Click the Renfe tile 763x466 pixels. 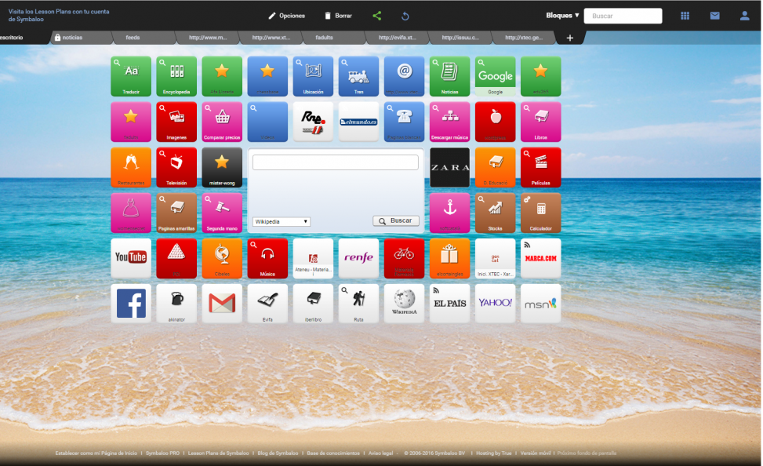point(358,258)
